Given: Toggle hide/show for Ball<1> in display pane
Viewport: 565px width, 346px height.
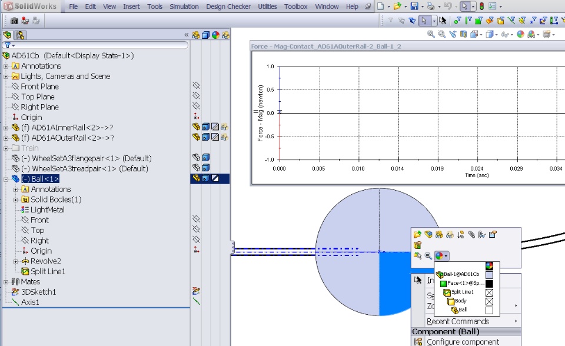Looking at the screenshot, I should [x=196, y=178].
